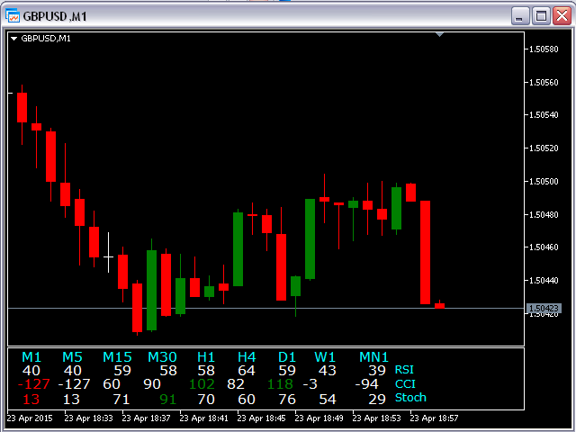This screenshot has width=576, height=432.
Task: Click the H4 RSI value 64
Action: coord(247,371)
